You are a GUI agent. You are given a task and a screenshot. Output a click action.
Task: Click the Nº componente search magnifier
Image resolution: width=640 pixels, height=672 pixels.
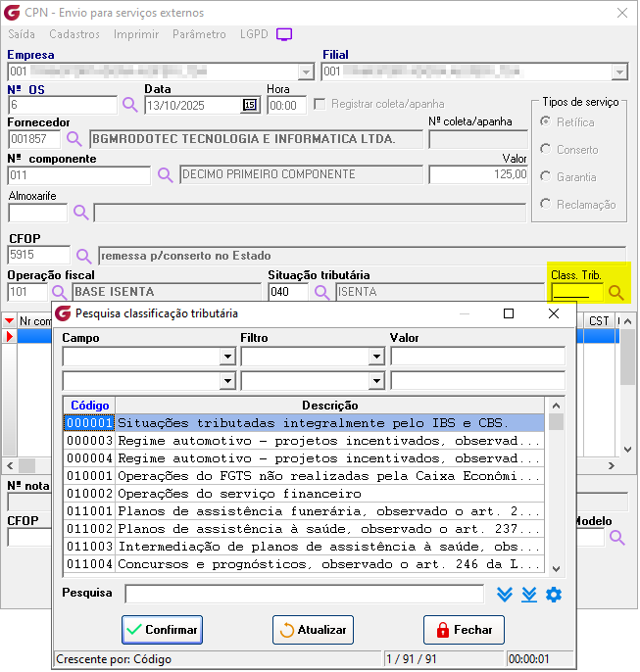(165, 174)
